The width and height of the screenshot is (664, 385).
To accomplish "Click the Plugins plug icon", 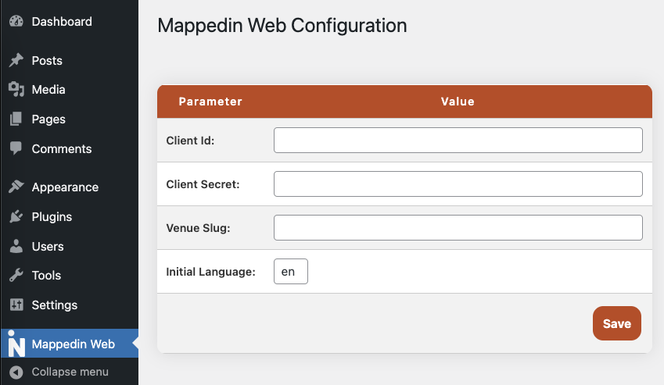I will pyautogui.click(x=16, y=216).
